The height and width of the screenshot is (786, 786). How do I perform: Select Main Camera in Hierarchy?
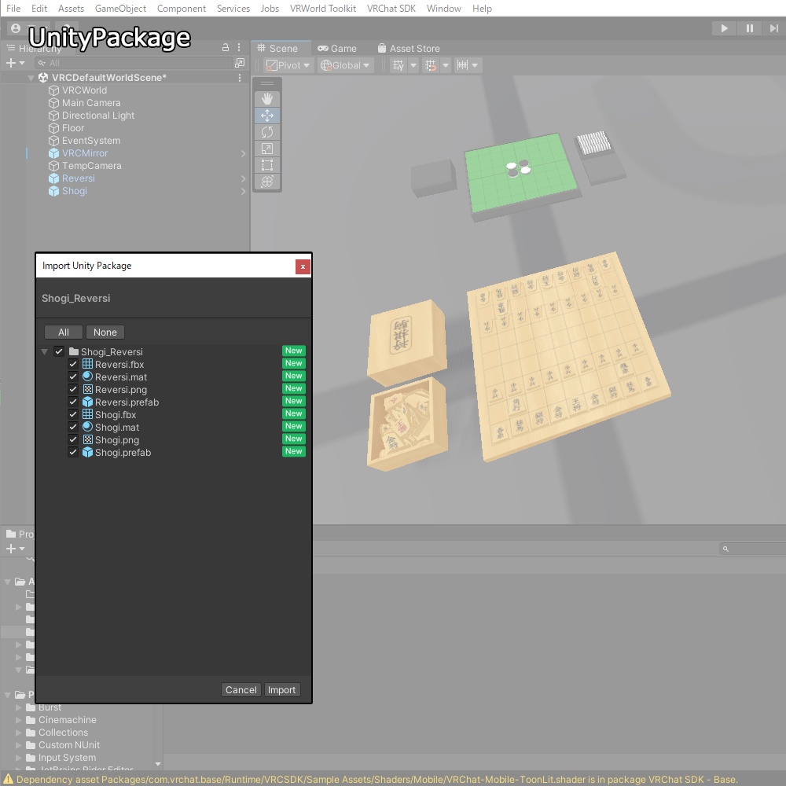pos(91,103)
